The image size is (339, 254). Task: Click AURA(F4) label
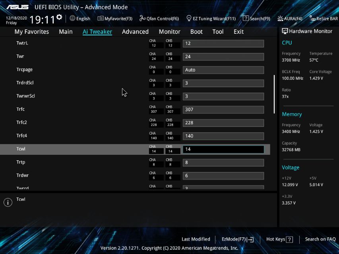coord(293,19)
